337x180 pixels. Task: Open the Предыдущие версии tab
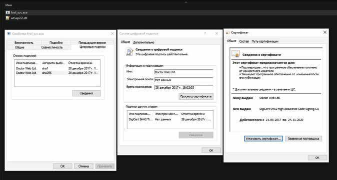pos(92,42)
